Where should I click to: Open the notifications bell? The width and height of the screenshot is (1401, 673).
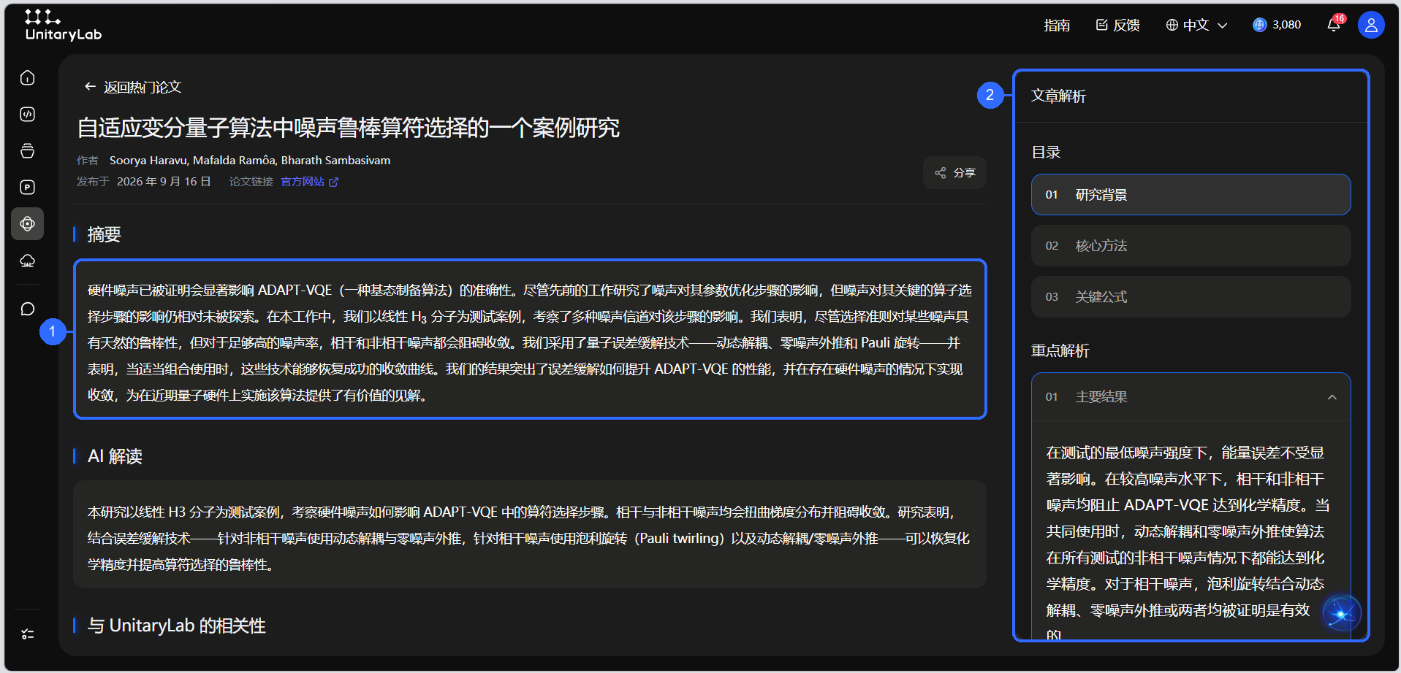[1334, 25]
